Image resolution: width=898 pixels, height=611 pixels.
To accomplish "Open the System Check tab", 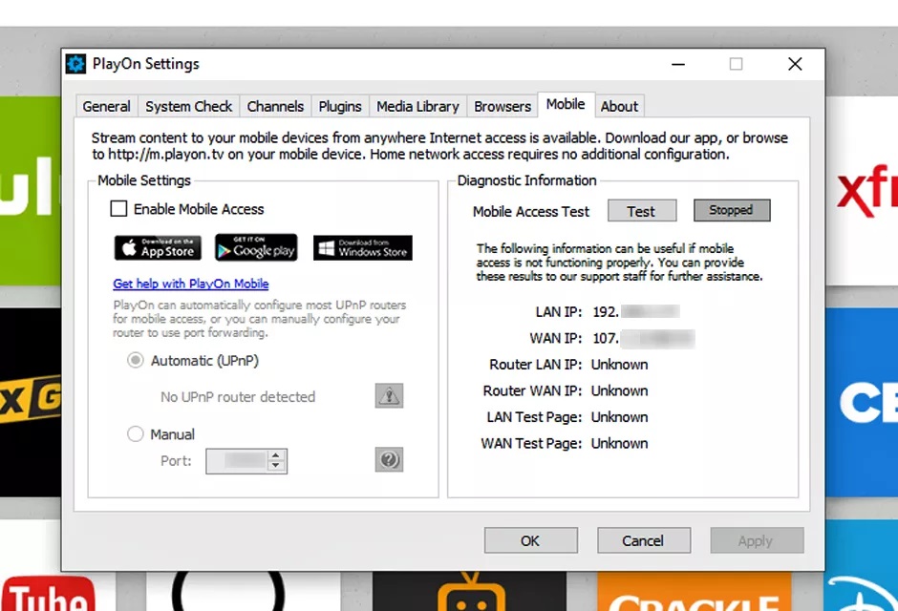I will pos(188,106).
